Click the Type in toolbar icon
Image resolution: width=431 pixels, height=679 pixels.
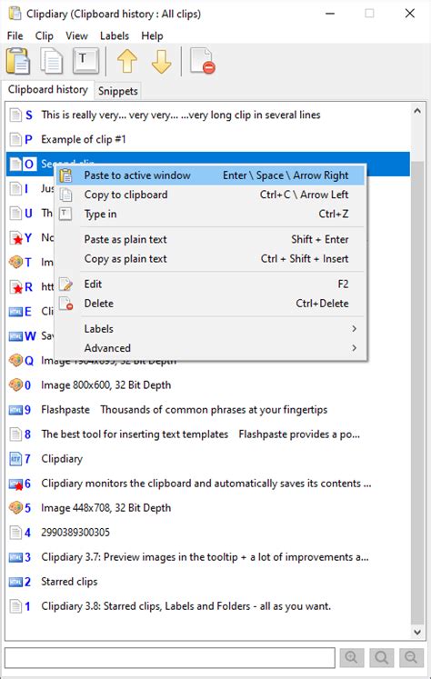[85, 61]
